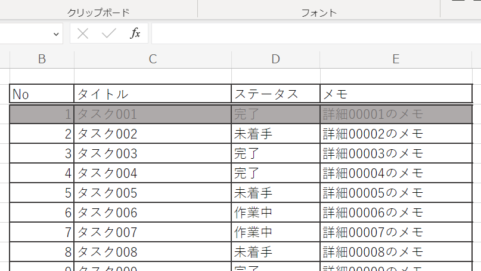The height and width of the screenshot is (271, 481).
Task: Select the cell containing タスク005
Action: (x=153, y=193)
